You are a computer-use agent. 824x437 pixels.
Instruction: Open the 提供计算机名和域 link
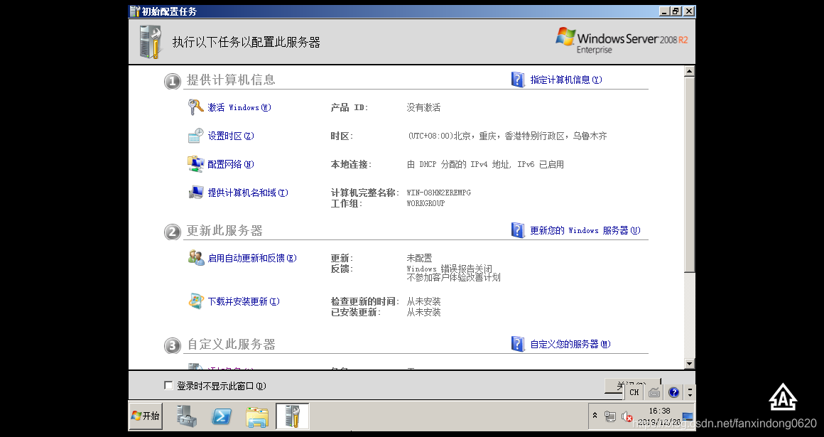tap(248, 193)
